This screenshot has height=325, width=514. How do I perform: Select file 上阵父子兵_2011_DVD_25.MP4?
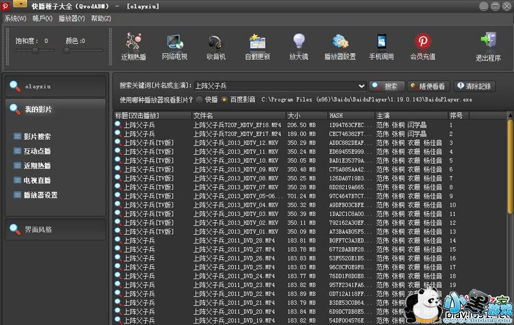click(234, 267)
